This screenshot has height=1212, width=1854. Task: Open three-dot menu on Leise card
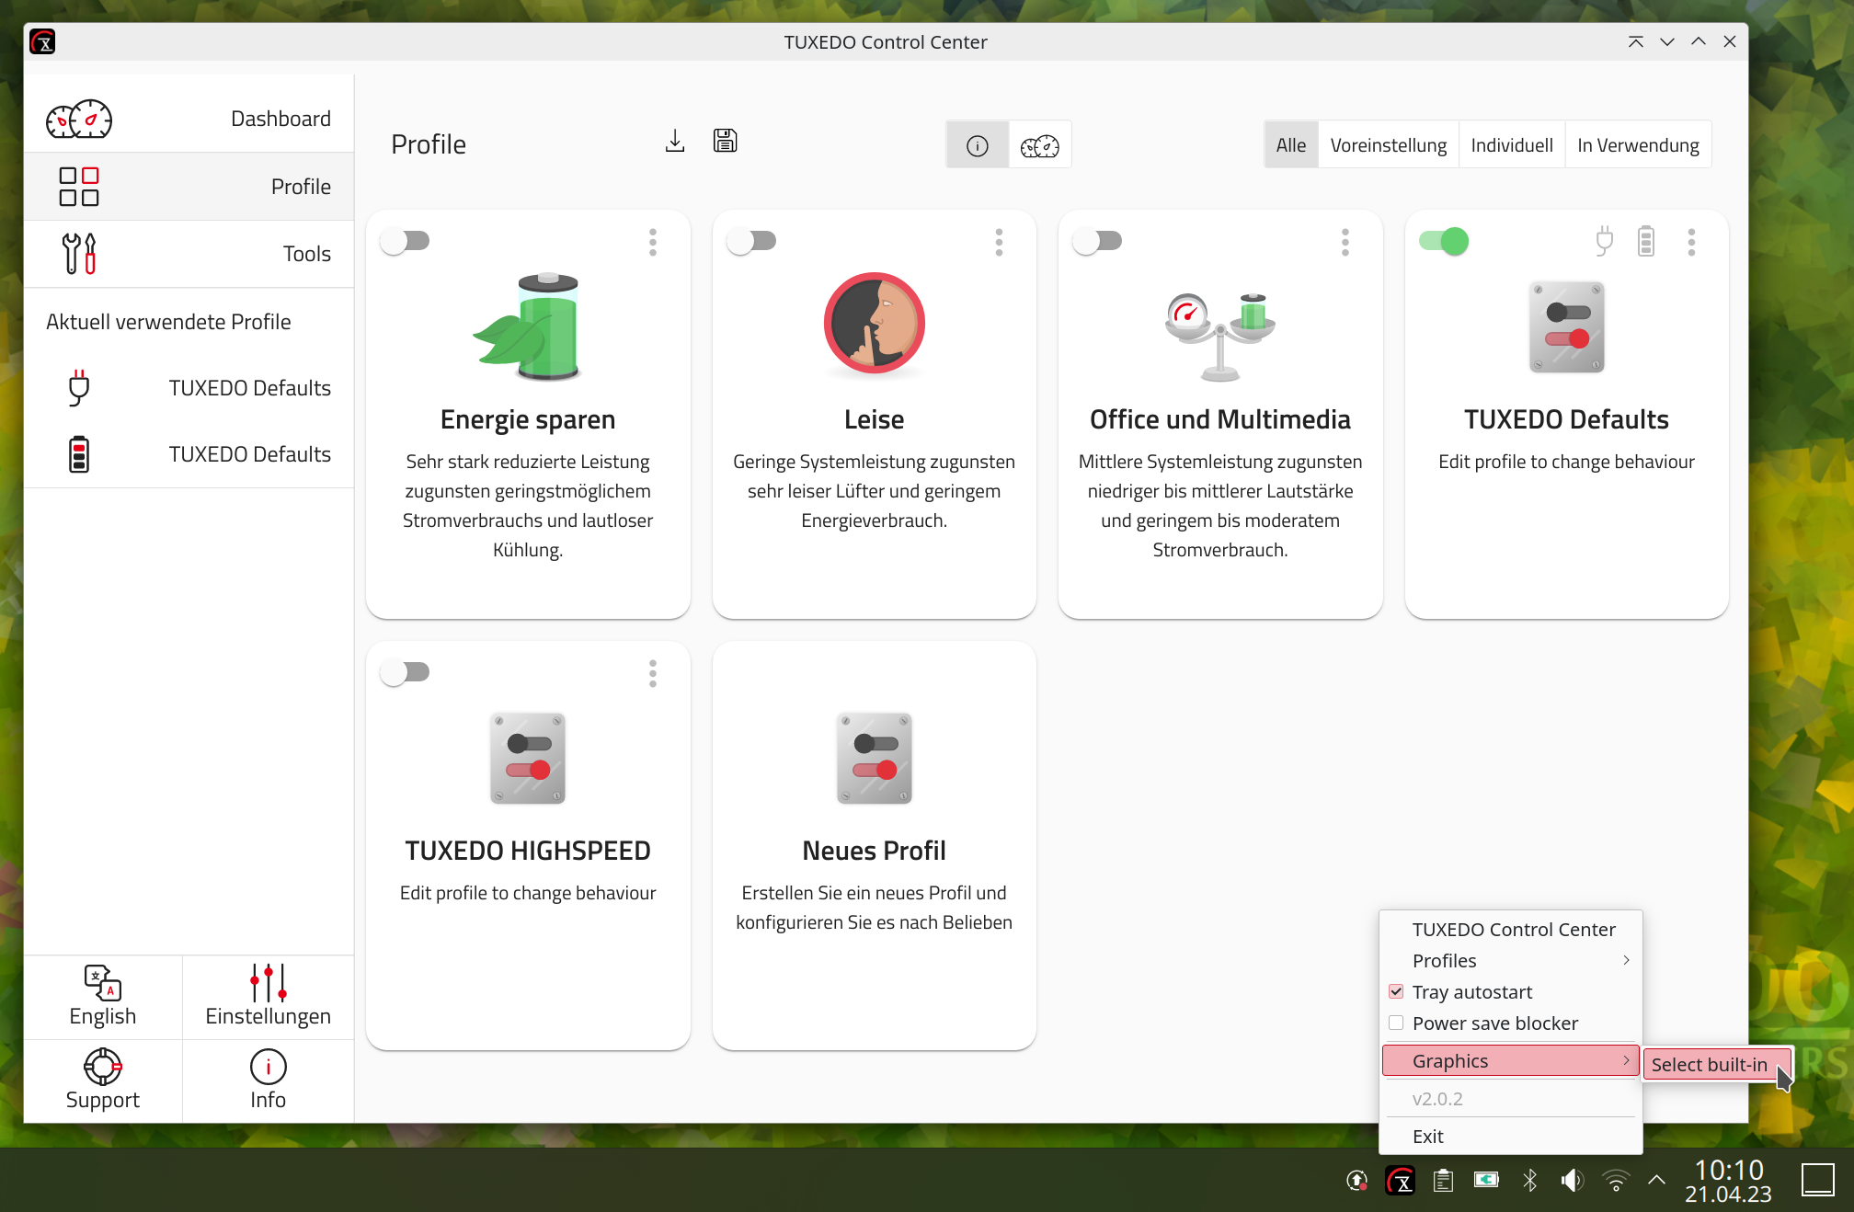[x=999, y=242]
